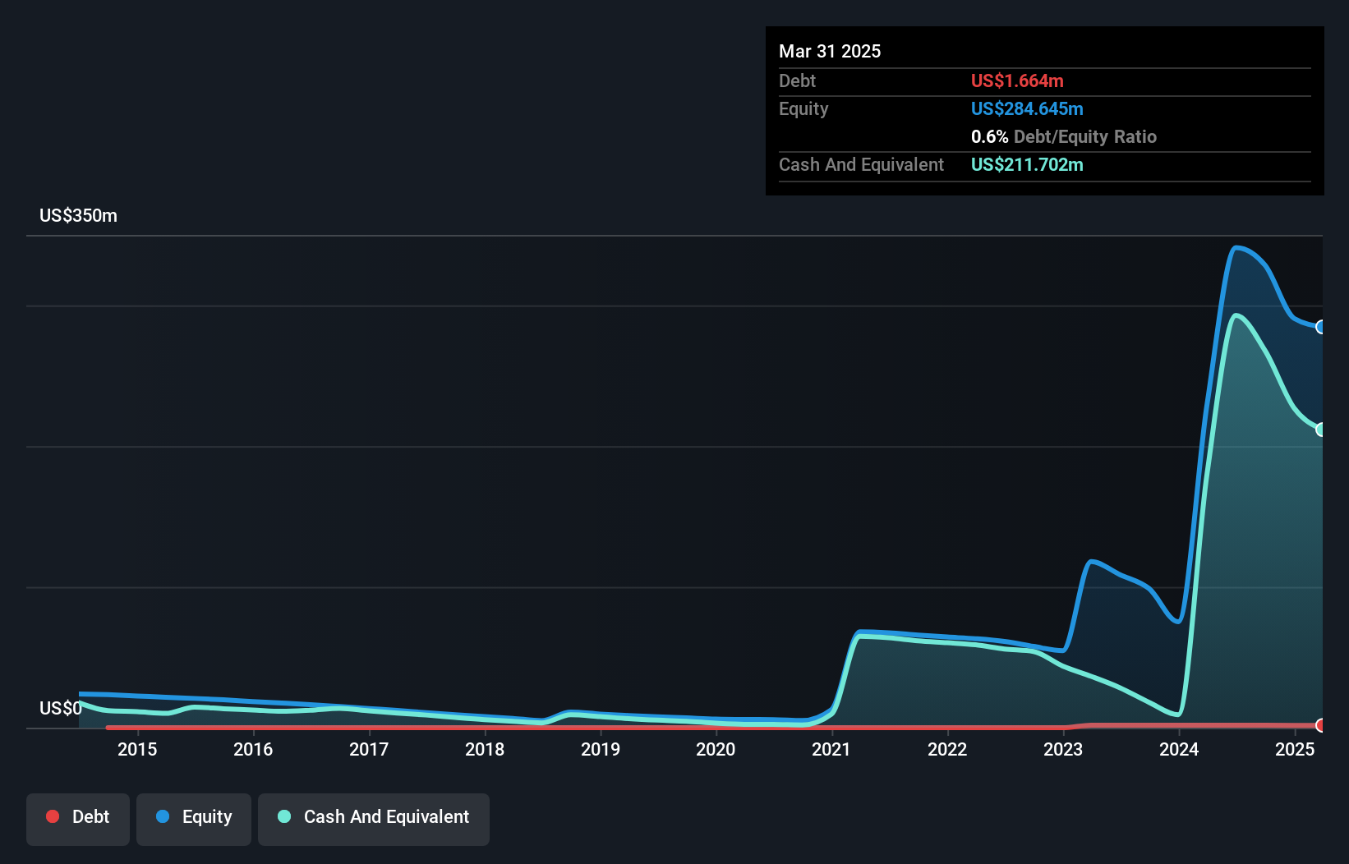Click the US$350m y-axis label

coord(79,216)
